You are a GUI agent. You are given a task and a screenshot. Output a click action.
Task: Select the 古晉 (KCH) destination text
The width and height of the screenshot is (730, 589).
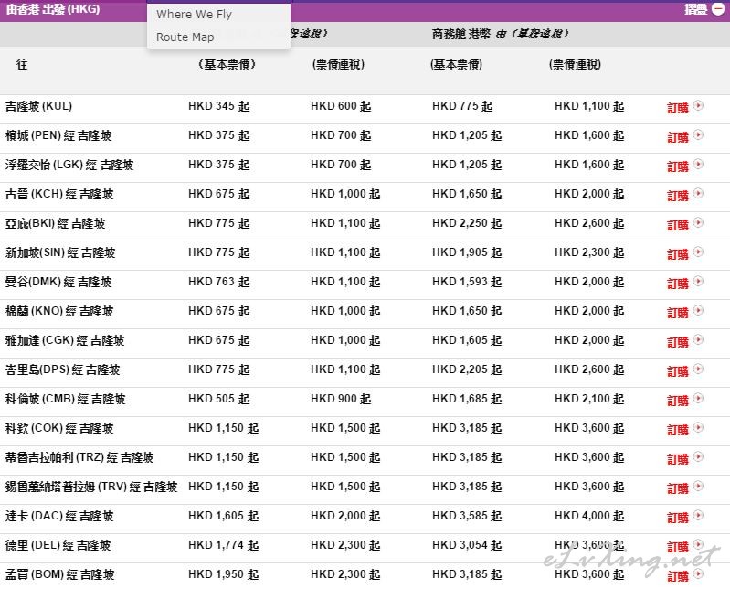pyautogui.click(x=59, y=194)
